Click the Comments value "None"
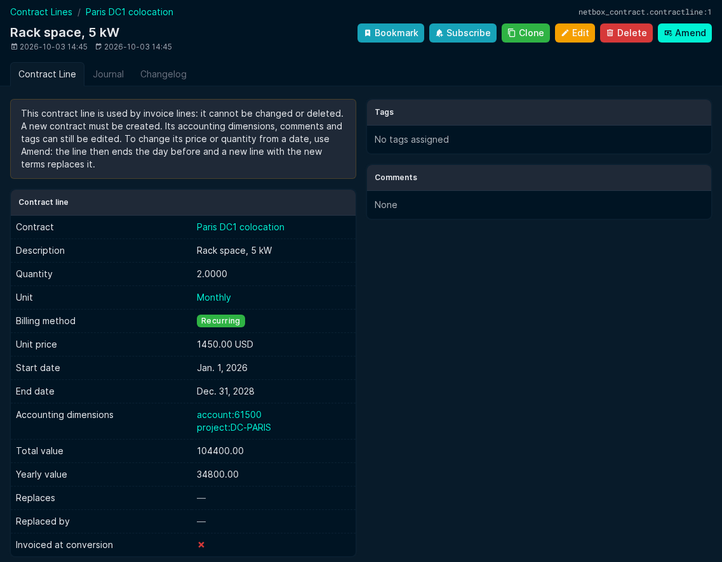The image size is (722, 562). [386, 205]
